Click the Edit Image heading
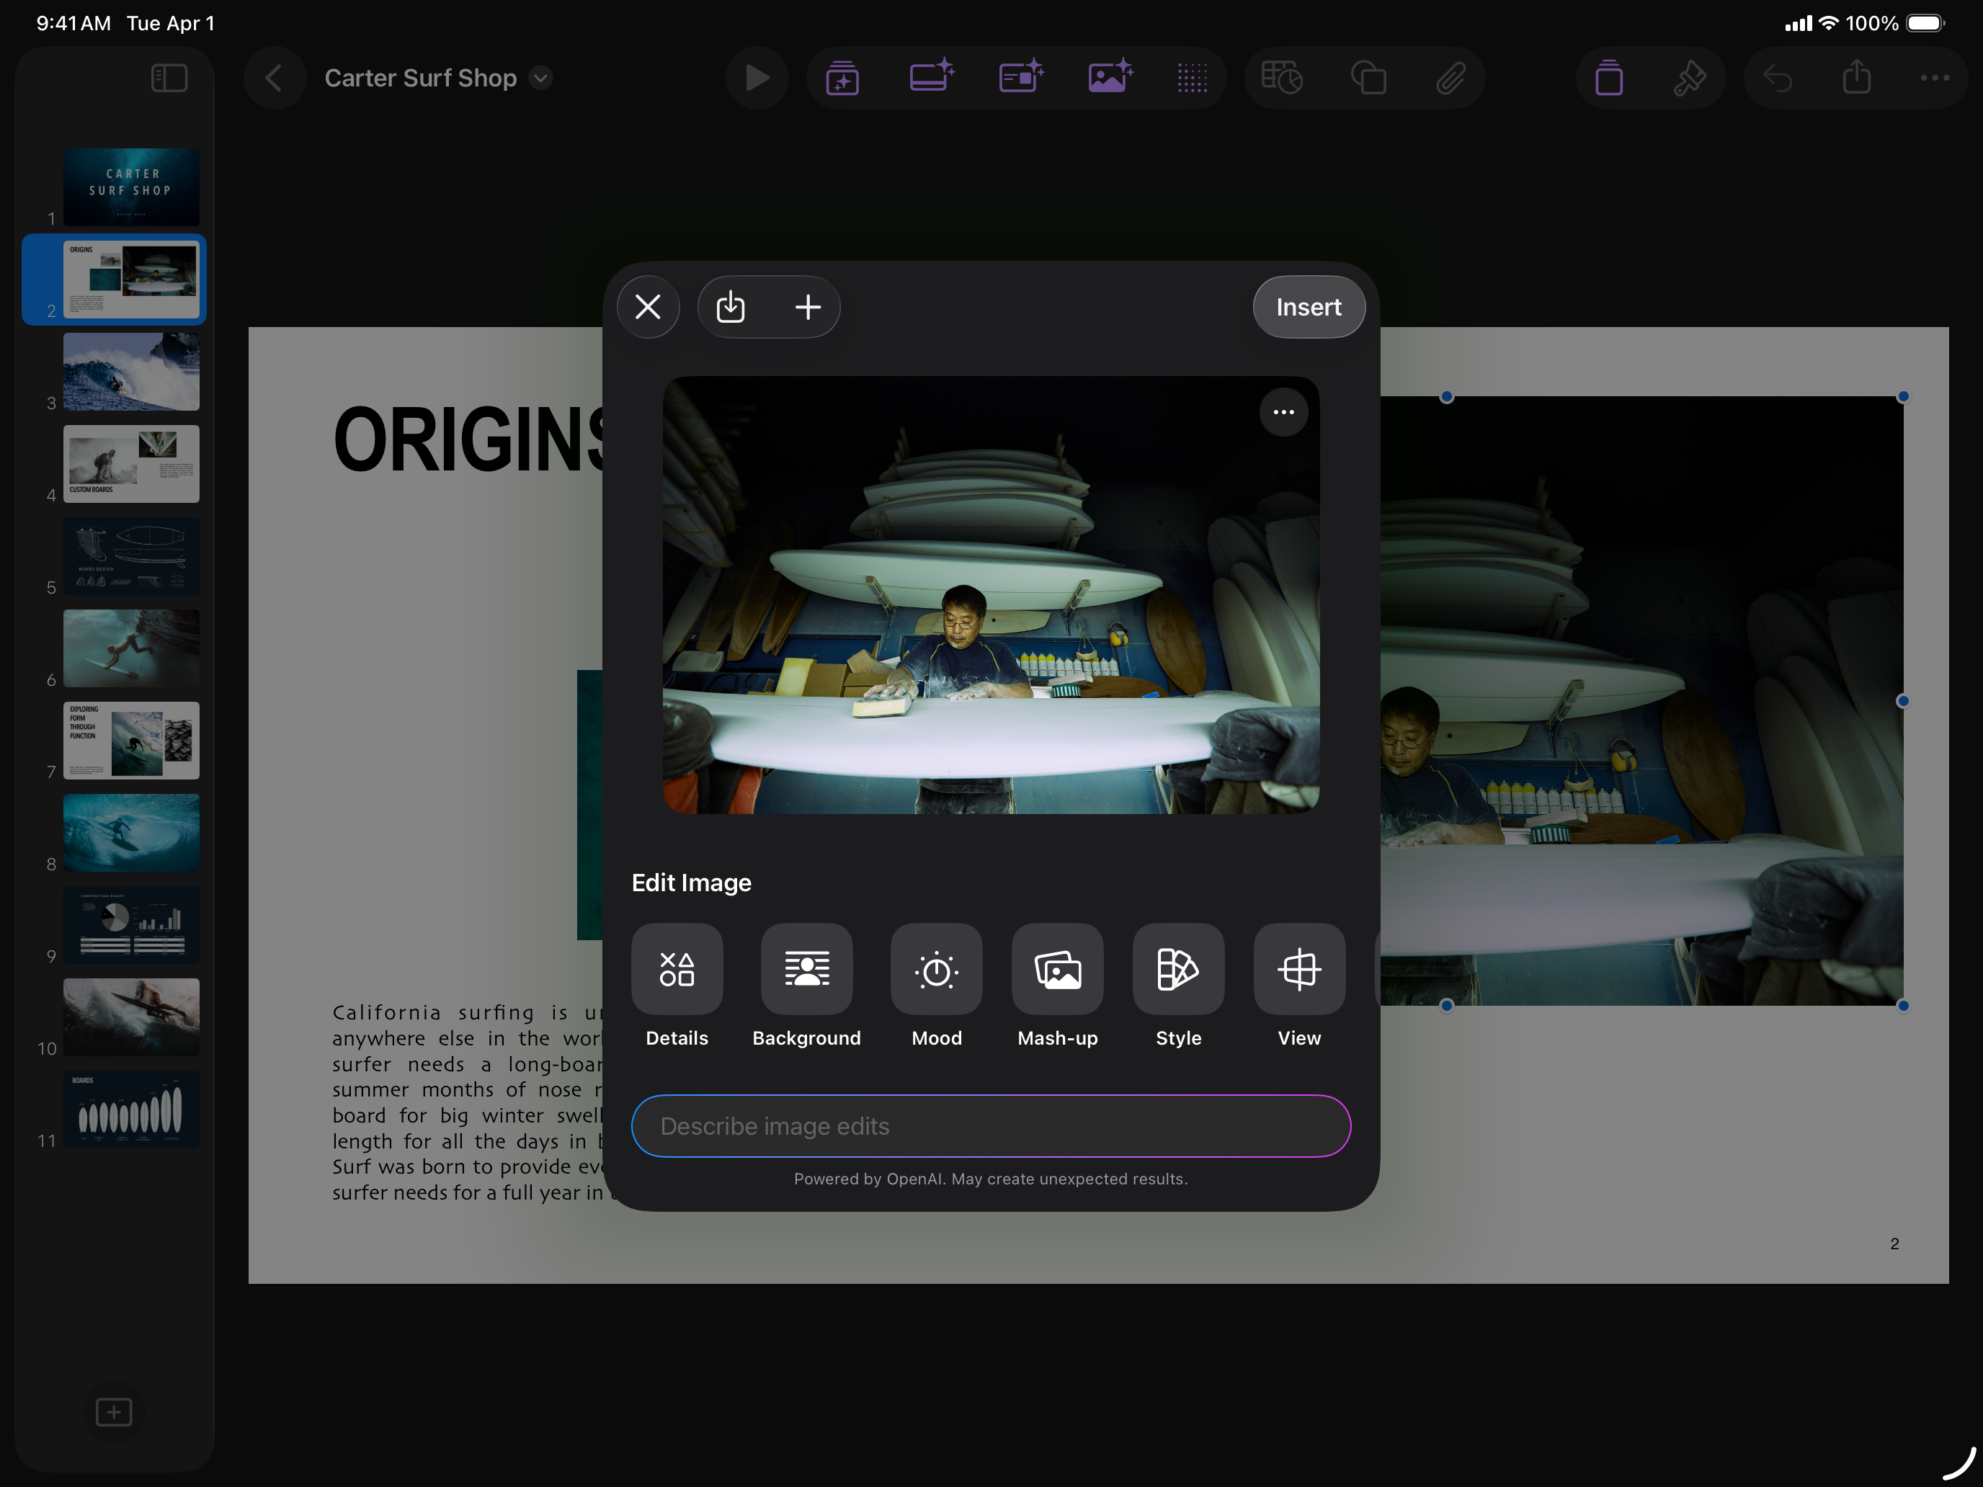The height and width of the screenshot is (1487, 1983). 691,883
